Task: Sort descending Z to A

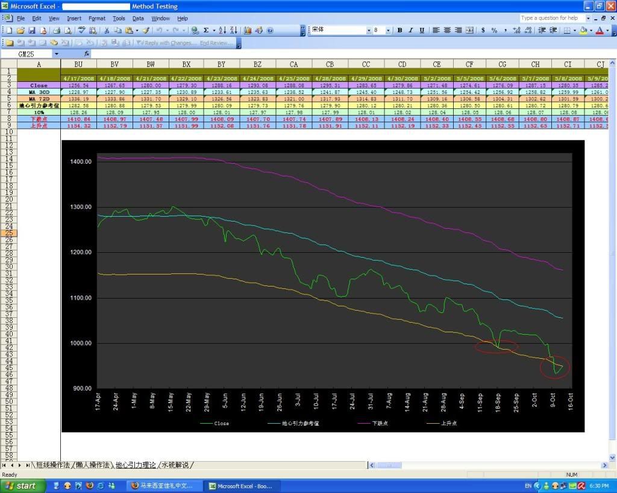Action: point(233,30)
